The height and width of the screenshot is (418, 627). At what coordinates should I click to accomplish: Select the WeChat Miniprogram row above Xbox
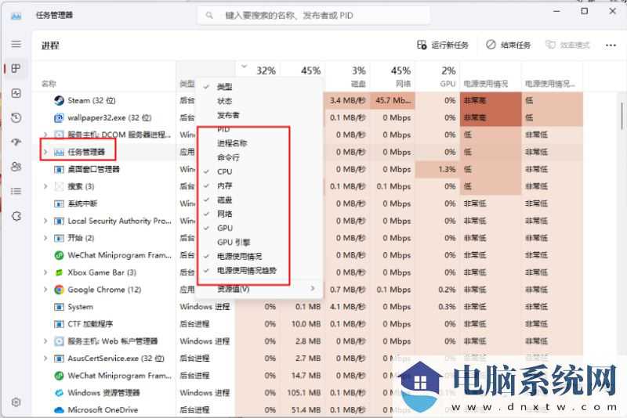119,255
